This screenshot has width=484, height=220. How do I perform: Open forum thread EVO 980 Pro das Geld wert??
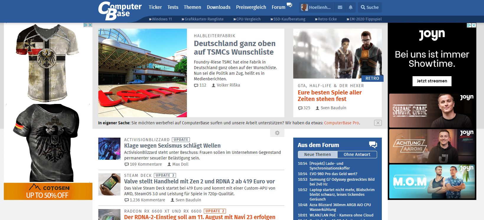[x=333, y=174]
